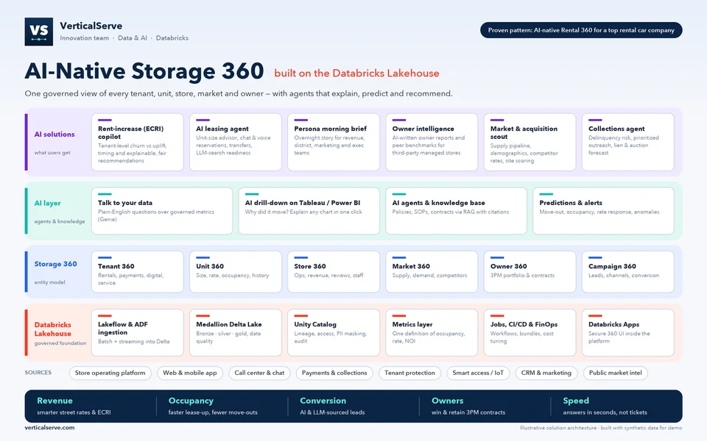Click the VerticalServe company name

[91, 26]
